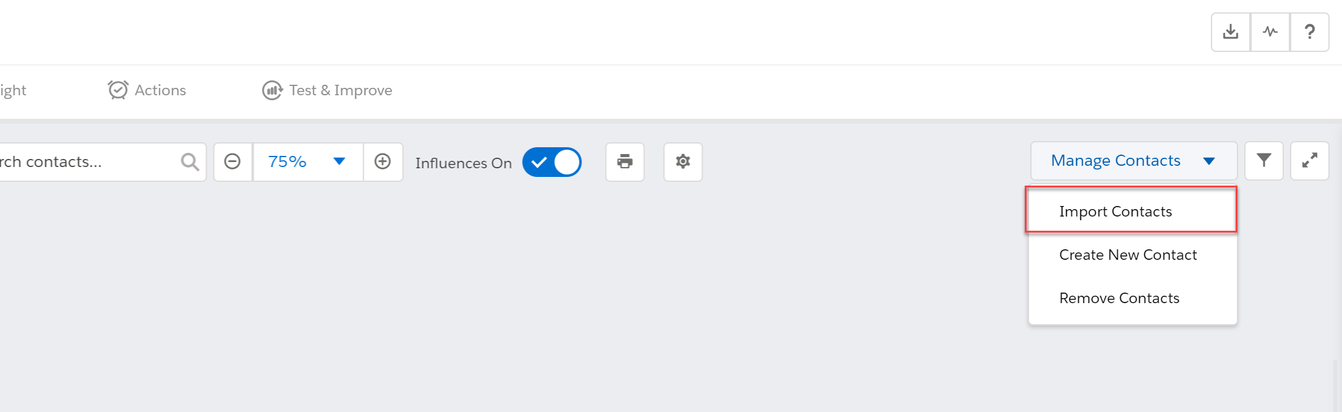Expand map with fullscreen arrows icon
1342x412 pixels.
(x=1310, y=161)
